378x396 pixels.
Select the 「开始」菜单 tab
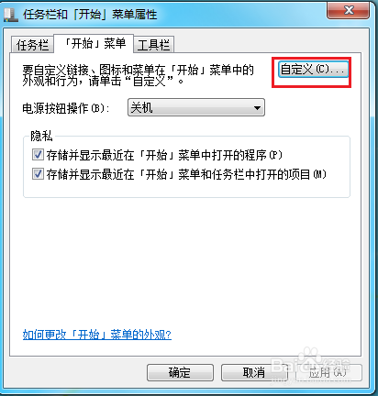click(x=94, y=43)
